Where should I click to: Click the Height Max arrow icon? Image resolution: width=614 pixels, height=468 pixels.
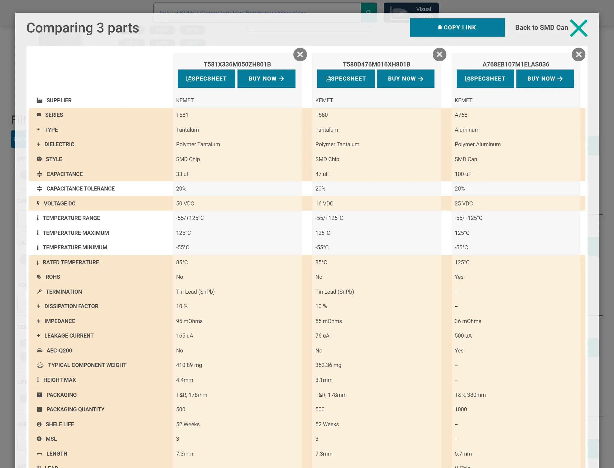click(38, 380)
